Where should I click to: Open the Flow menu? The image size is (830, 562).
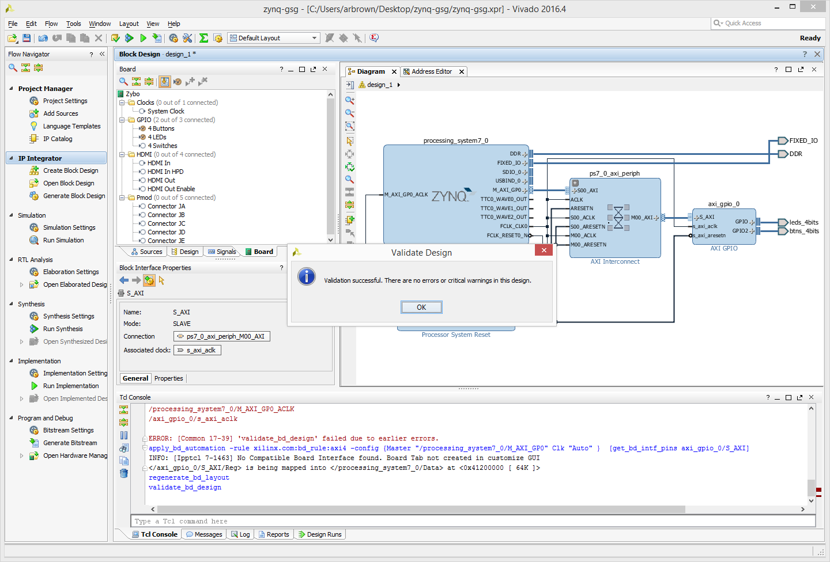(x=51, y=24)
